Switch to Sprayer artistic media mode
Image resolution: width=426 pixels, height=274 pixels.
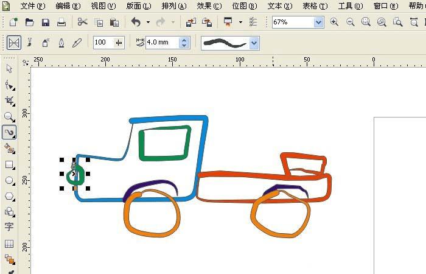tap(46, 43)
